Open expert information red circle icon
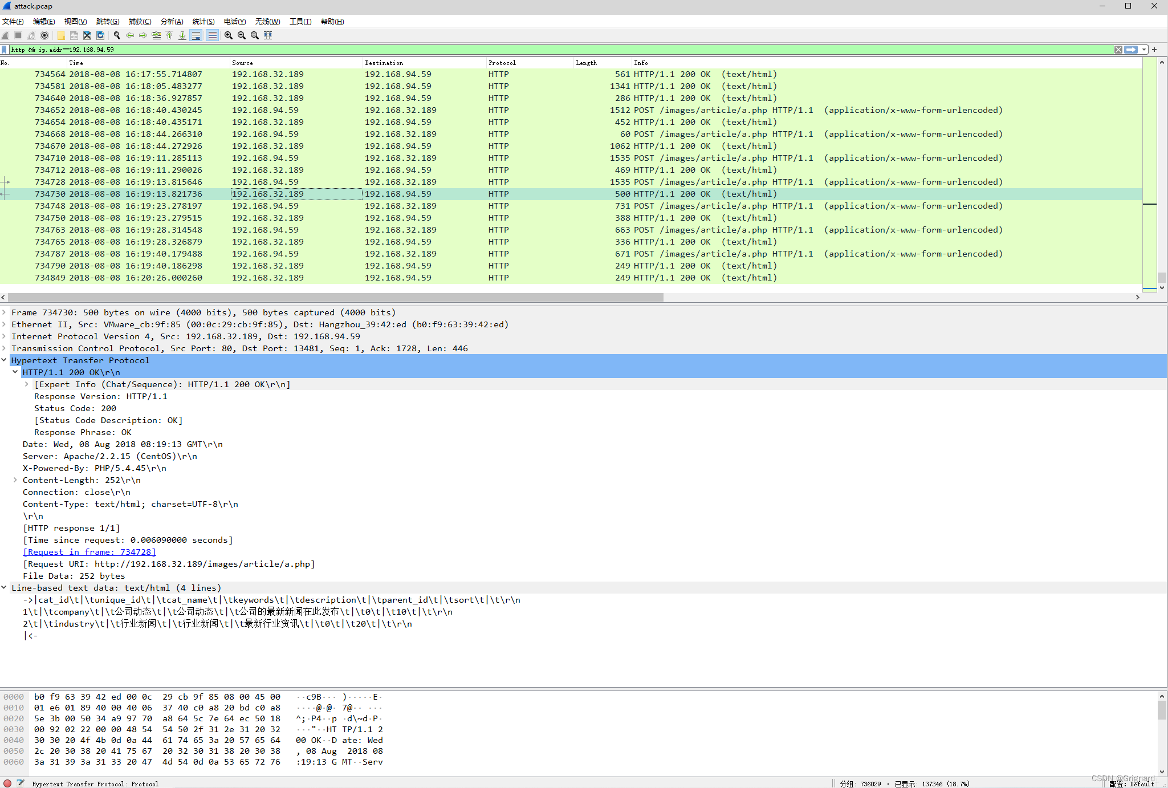The height and width of the screenshot is (788, 1168). pos(7,783)
